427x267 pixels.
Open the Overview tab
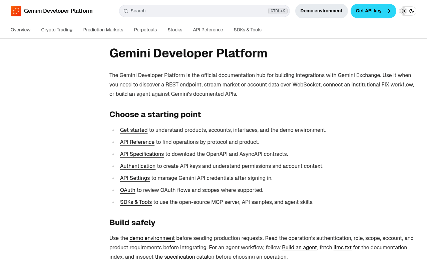click(20, 30)
